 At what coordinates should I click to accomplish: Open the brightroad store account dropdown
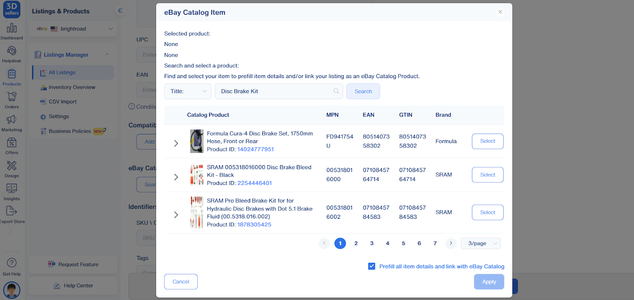coord(73,29)
